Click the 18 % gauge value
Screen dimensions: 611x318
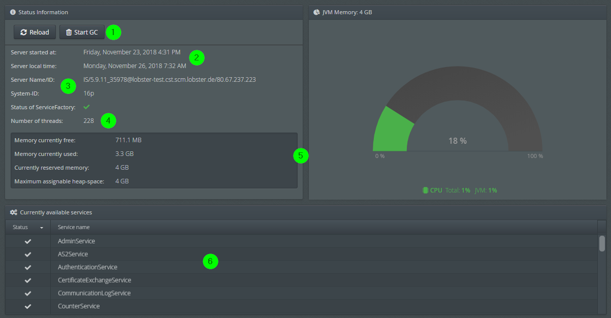pos(458,141)
